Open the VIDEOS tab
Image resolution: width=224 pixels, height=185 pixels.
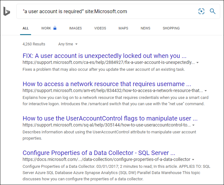click(100, 28)
